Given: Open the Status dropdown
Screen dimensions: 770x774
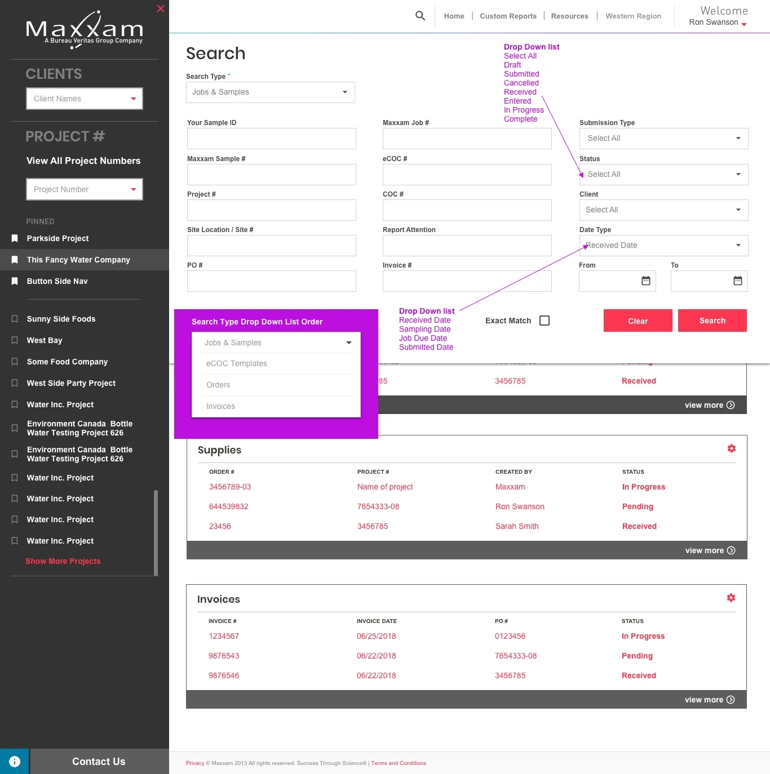Looking at the screenshot, I should 664,175.
